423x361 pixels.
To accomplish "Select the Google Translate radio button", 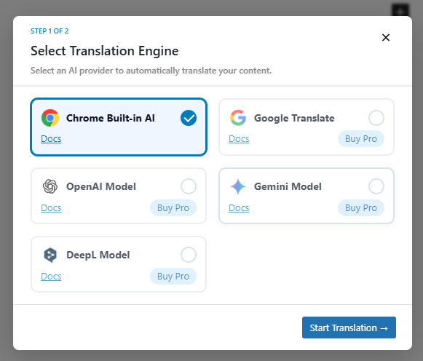I will pyautogui.click(x=376, y=118).
